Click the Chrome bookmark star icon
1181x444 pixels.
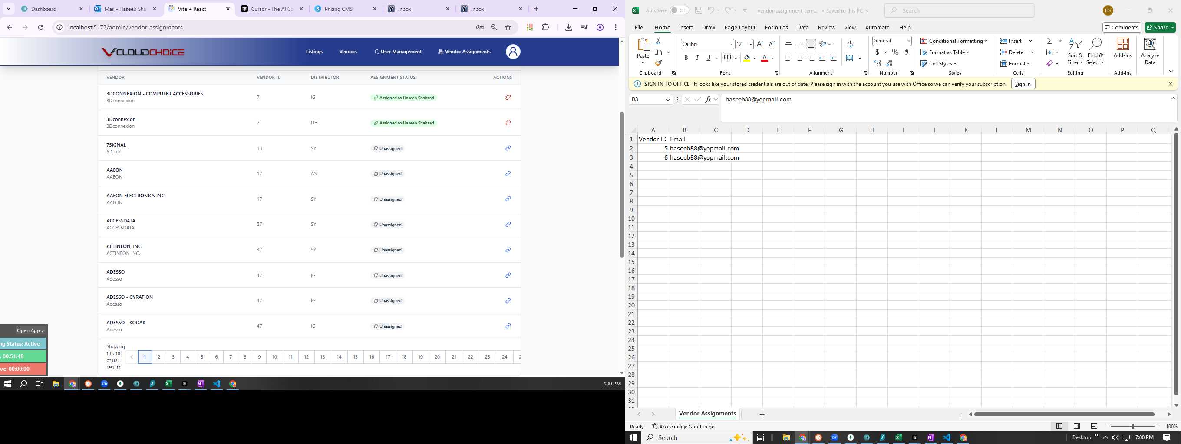click(508, 27)
